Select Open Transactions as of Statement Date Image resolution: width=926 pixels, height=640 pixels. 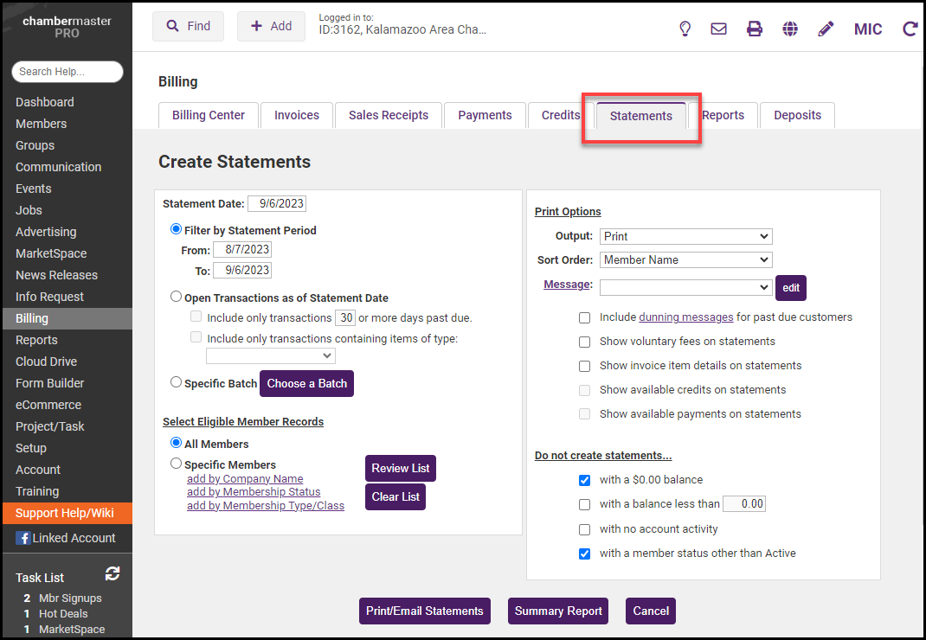177,297
